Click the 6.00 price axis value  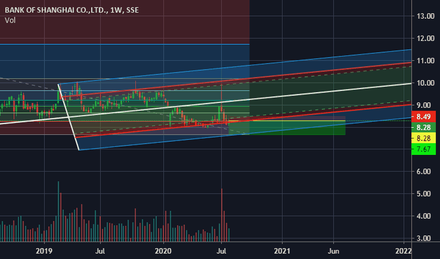tap(423, 171)
